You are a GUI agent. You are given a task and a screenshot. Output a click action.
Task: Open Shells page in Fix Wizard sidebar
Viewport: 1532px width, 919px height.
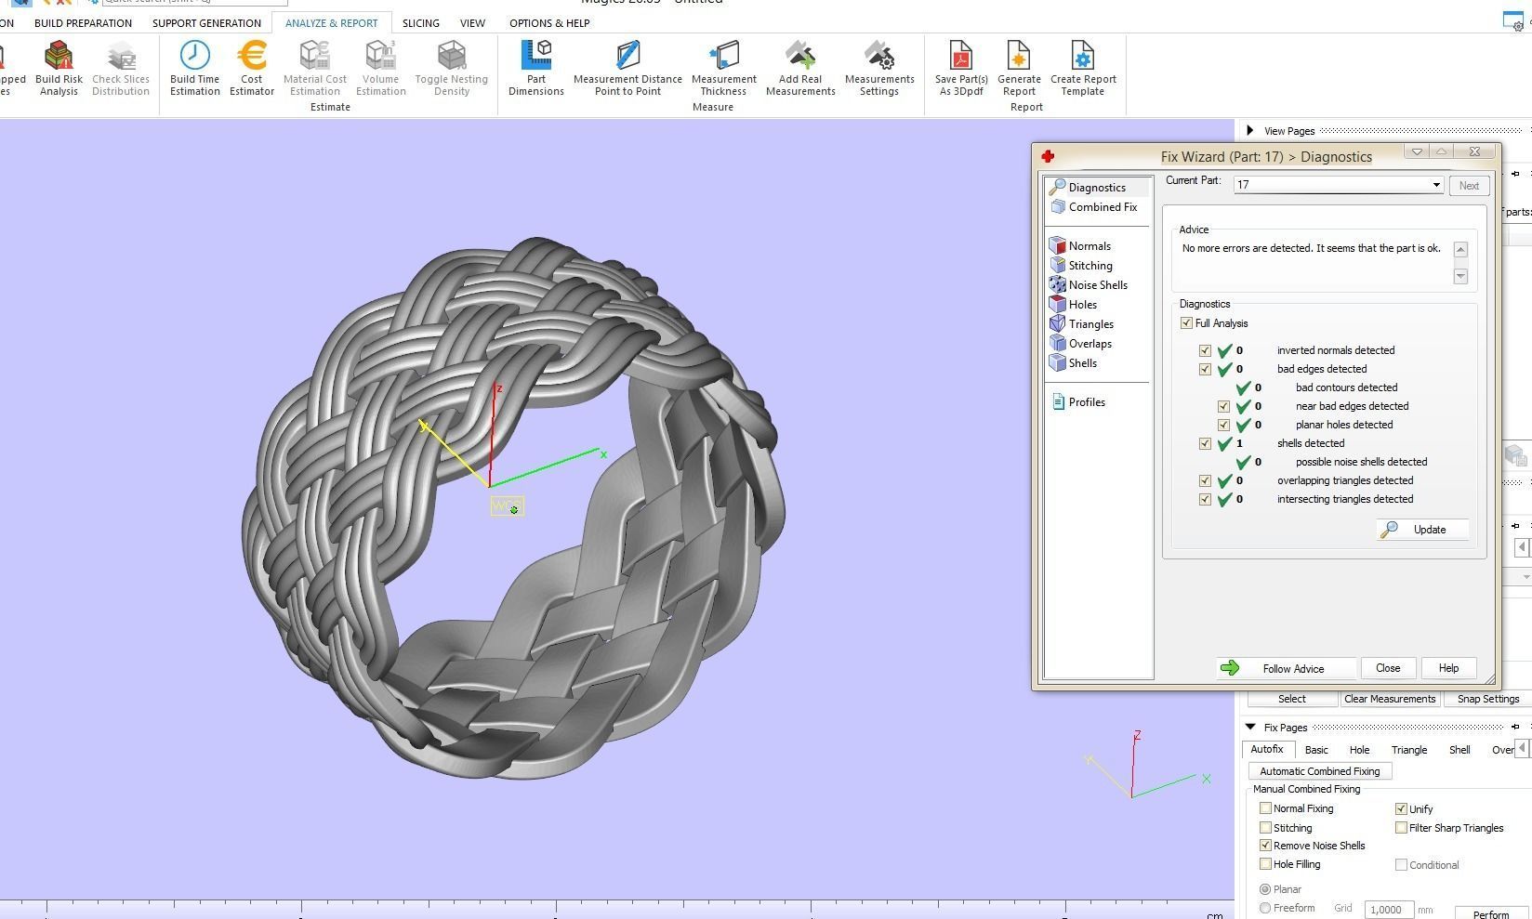click(x=1083, y=363)
